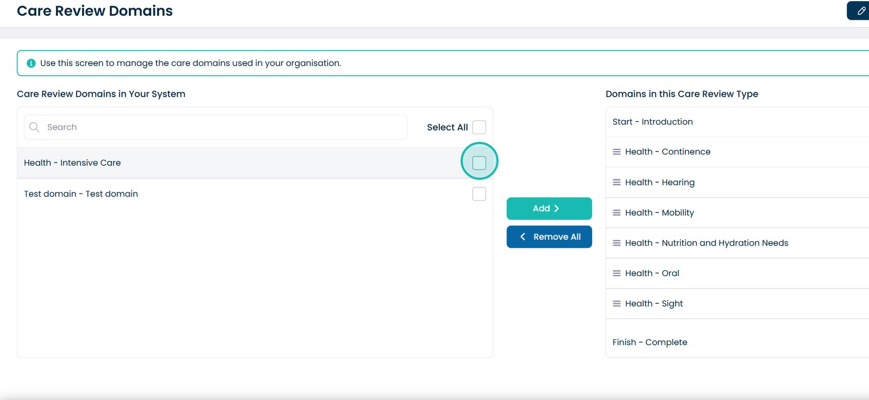Grab the Health - Oral drag handle
The image size is (869, 400).
[x=616, y=273]
